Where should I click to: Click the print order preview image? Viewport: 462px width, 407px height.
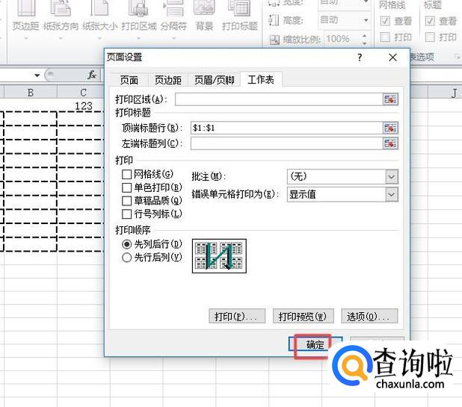click(x=219, y=256)
